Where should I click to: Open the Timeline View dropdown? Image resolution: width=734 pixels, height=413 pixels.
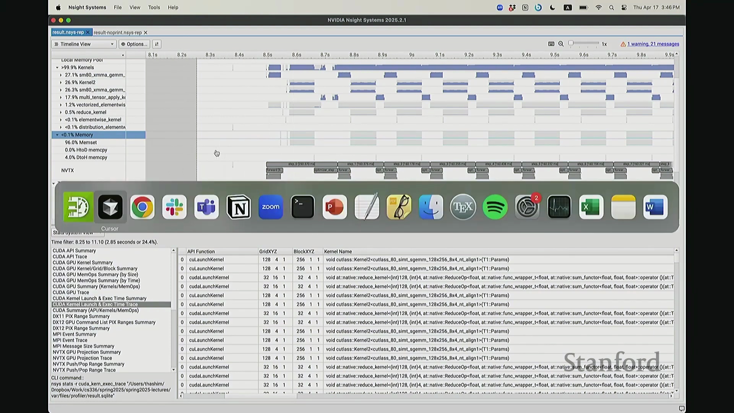[84, 44]
